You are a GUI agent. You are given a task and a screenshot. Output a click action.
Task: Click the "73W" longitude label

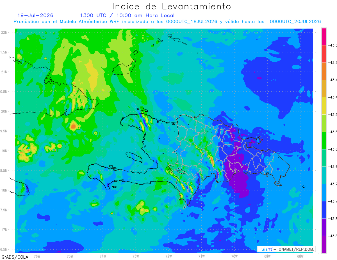(136, 256)
